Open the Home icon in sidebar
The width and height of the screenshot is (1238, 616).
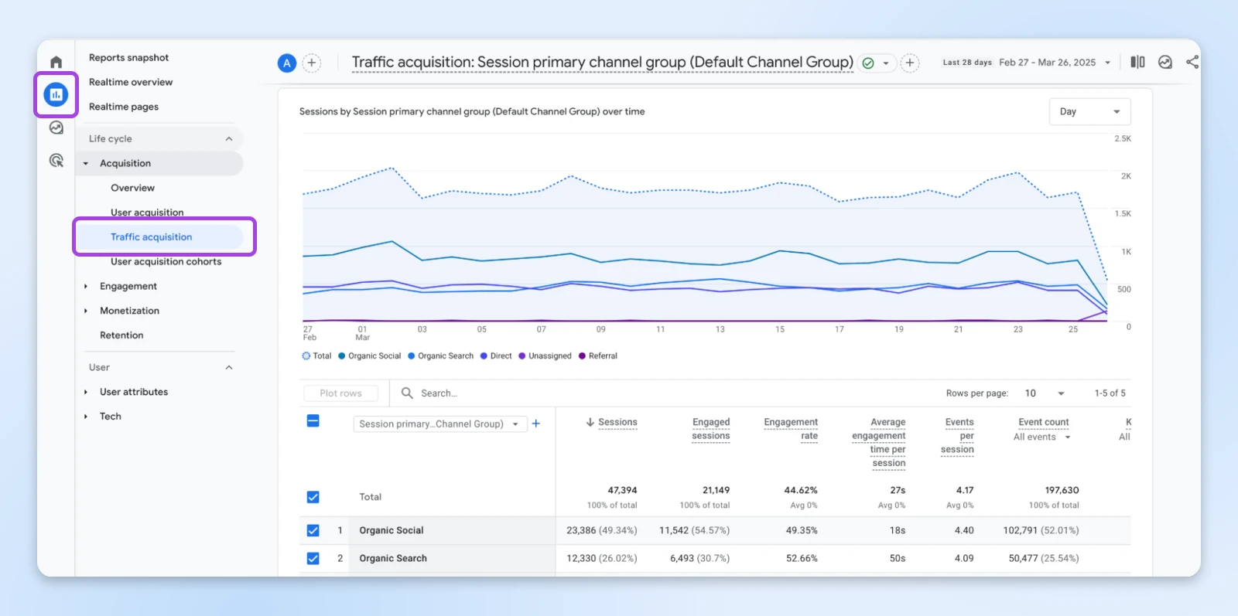point(56,62)
